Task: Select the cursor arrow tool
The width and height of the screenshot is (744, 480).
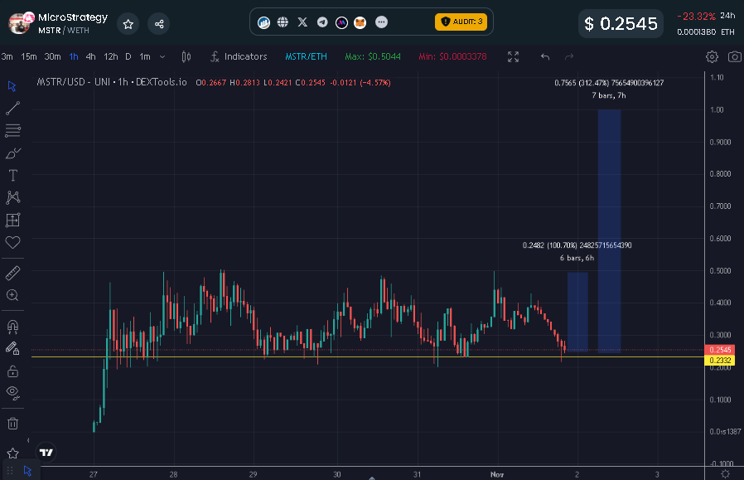Action: [12, 86]
